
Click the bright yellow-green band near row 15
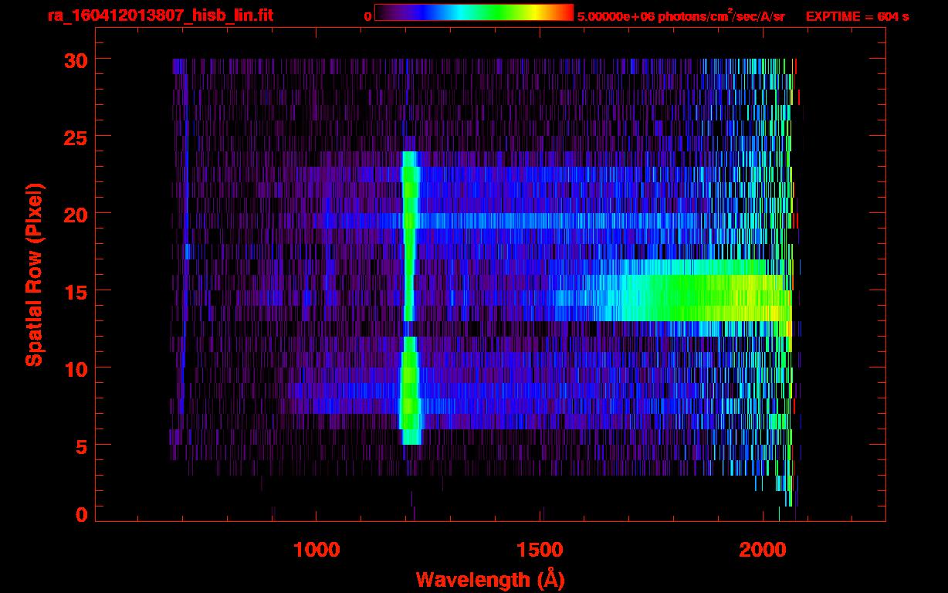pyautogui.click(x=695, y=297)
